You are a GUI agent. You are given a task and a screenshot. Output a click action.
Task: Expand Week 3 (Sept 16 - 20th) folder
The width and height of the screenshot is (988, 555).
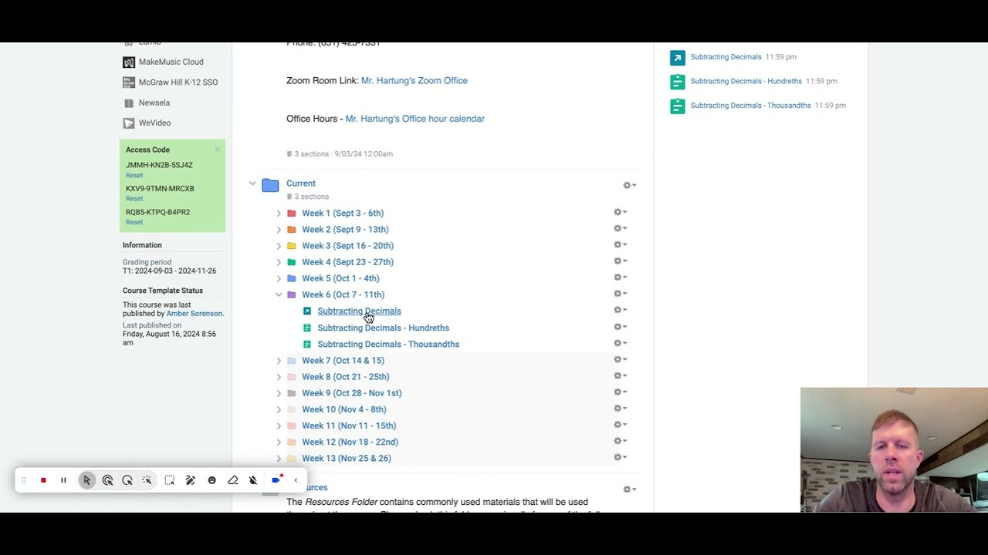coord(279,246)
